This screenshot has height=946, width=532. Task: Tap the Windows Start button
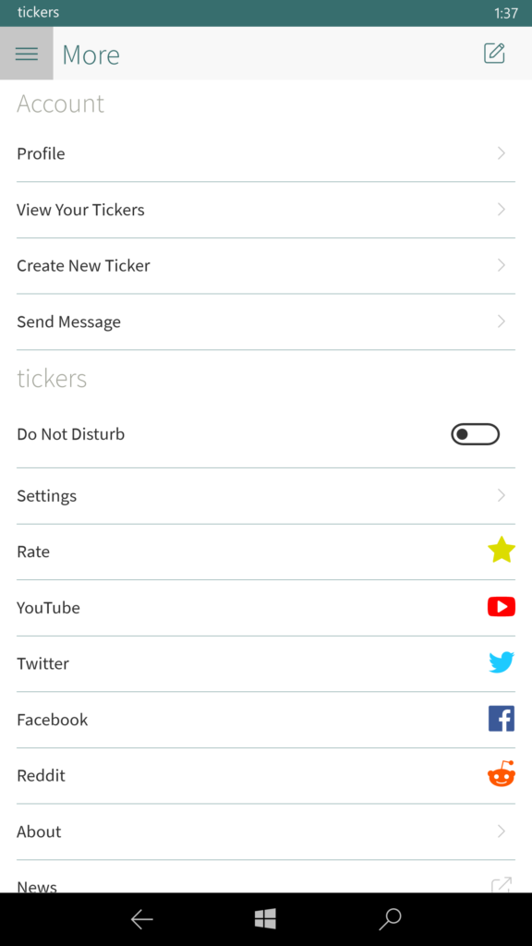point(265,919)
